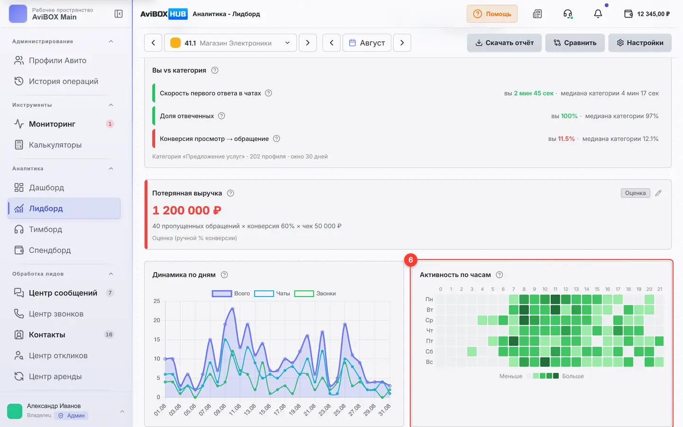Open Профили Авито in sidebar

point(64,60)
